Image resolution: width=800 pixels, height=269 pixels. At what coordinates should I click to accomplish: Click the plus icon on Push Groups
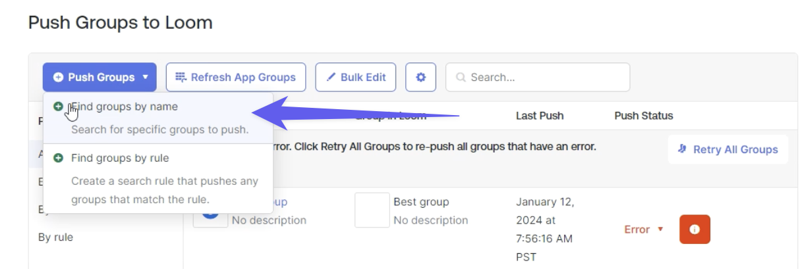(x=59, y=78)
